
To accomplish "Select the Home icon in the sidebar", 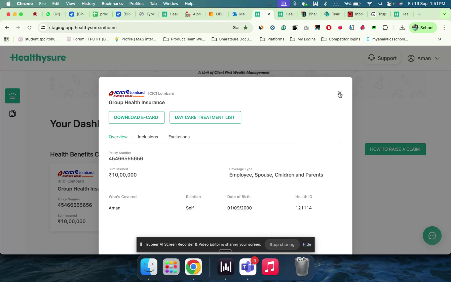I will pyautogui.click(x=12, y=96).
